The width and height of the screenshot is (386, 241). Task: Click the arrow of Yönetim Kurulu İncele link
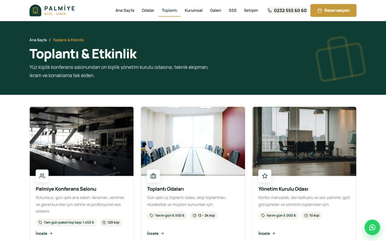(x=273, y=234)
